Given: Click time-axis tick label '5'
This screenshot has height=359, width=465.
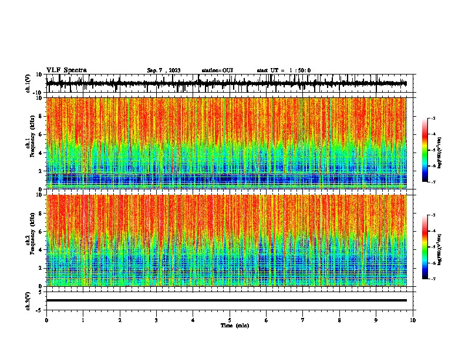Looking at the screenshot, I should click(x=230, y=320).
